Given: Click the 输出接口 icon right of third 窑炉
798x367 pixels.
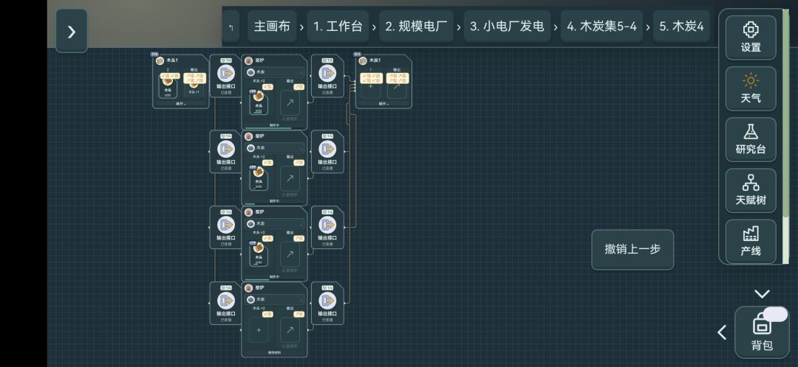Looking at the screenshot, I should click(x=327, y=225).
